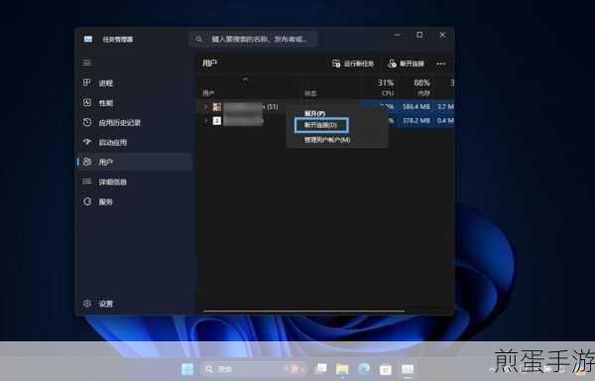Screen dimensions: 595x381
Task: Expand the first user row chevron
Action: coord(205,107)
